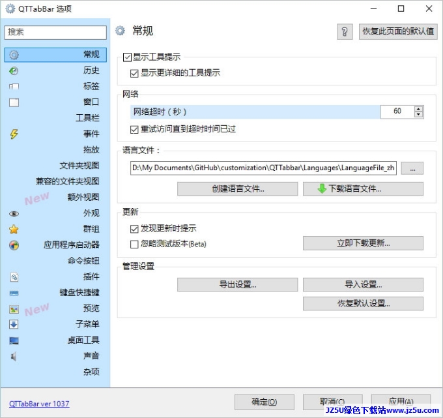Viewport: 443px width, 418px height.
Task: Open the 工具栏 settings page
Action: 87,117
